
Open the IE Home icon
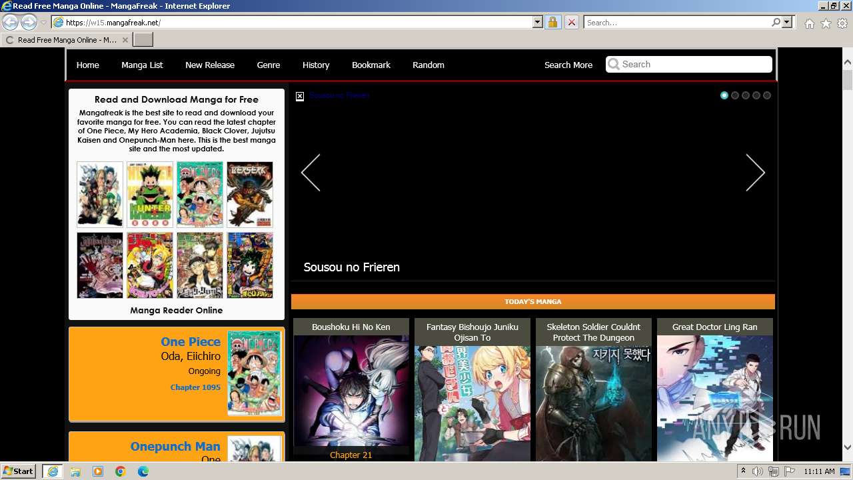809,23
